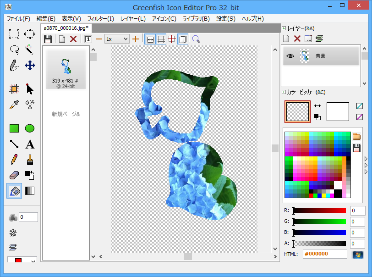
Task: Click the HTML color code field
Action: [x=324, y=254]
